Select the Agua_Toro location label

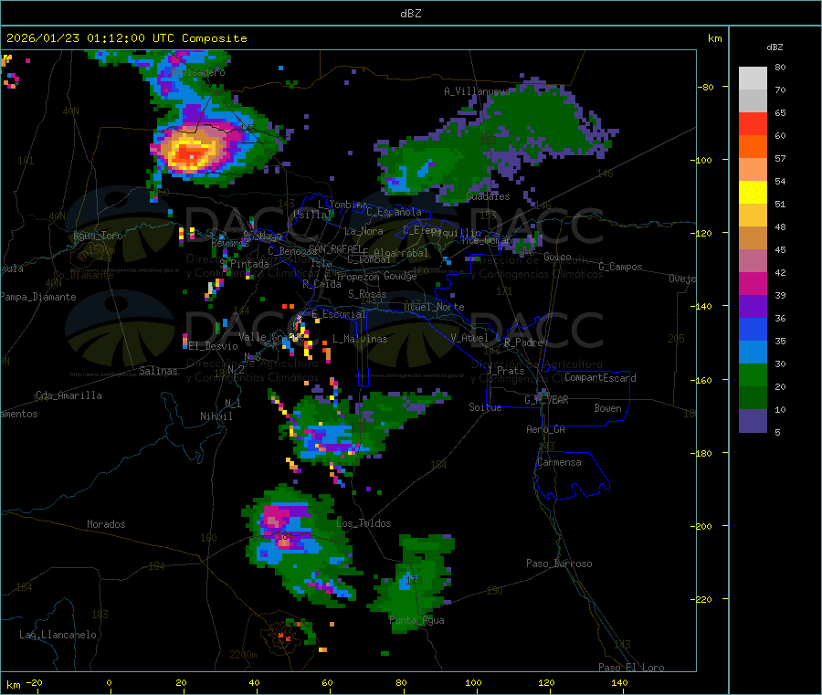(x=98, y=236)
